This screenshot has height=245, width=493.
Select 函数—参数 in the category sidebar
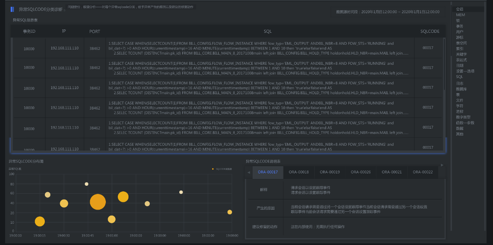click(x=465, y=123)
